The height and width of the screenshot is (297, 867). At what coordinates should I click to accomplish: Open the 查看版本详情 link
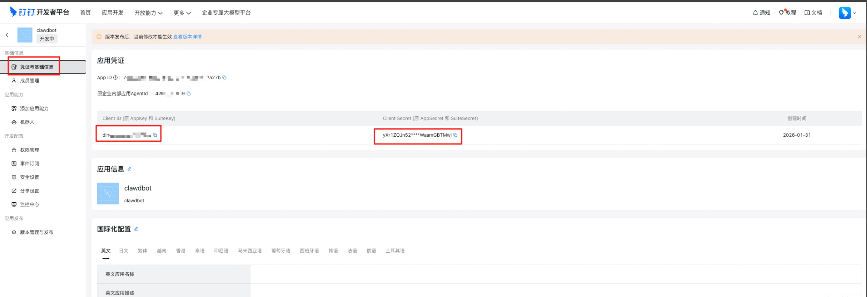click(187, 37)
